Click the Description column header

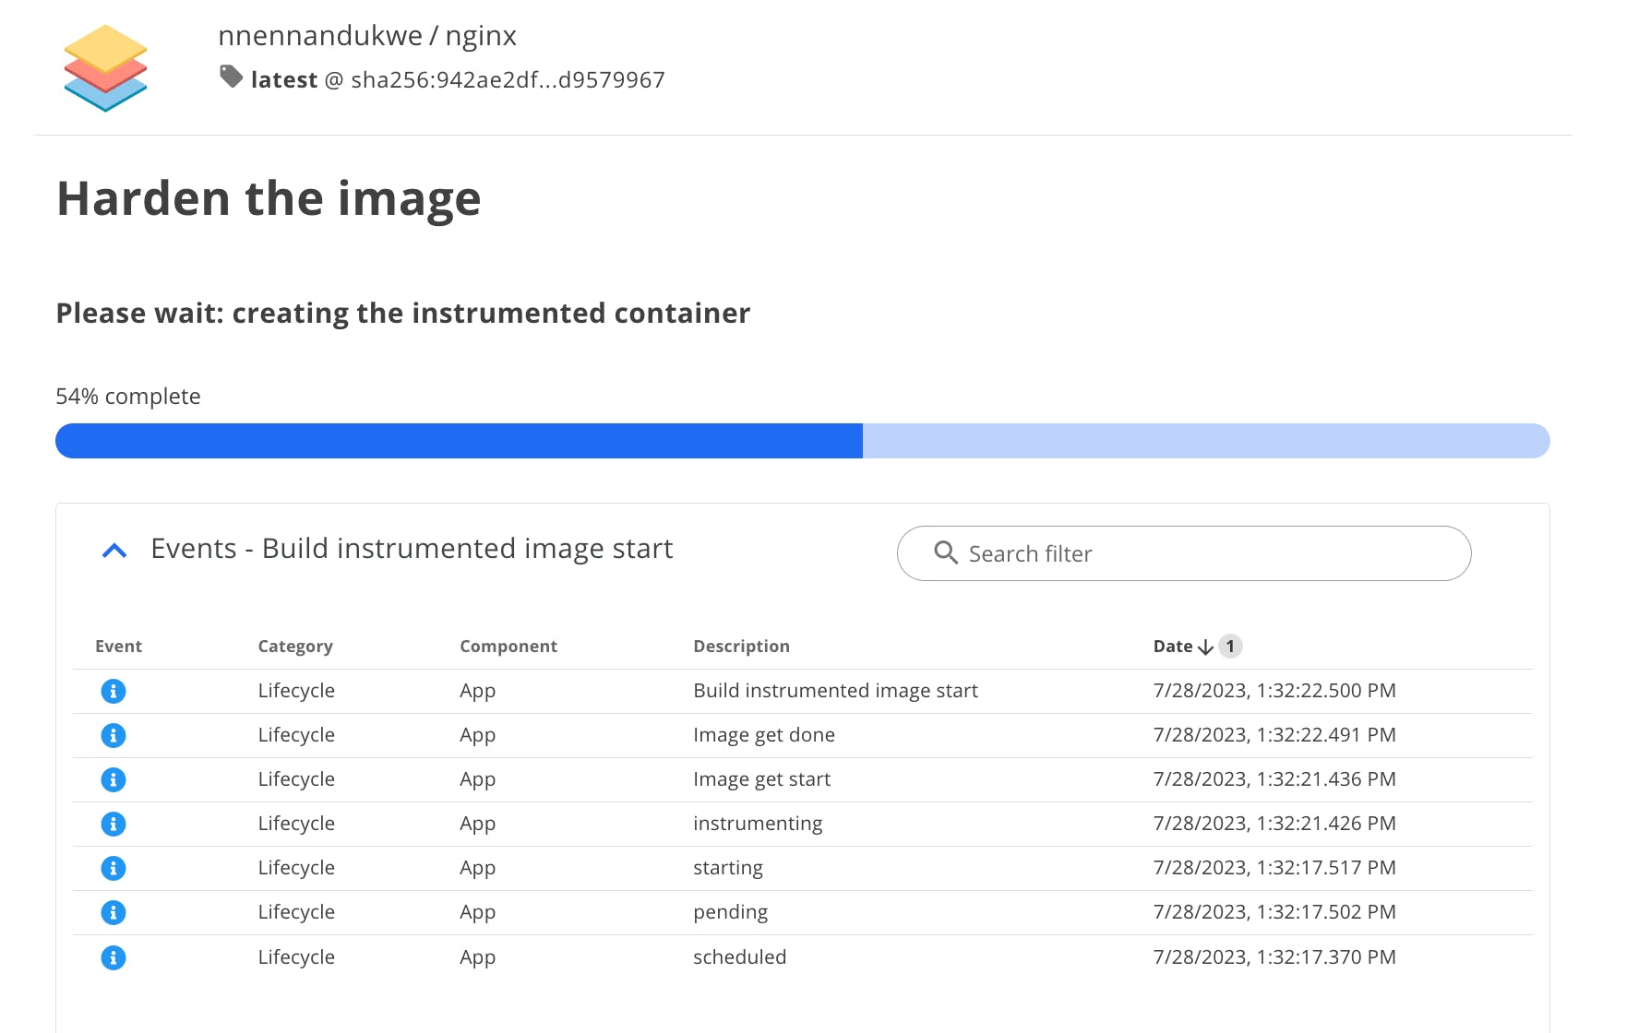(741, 647)
